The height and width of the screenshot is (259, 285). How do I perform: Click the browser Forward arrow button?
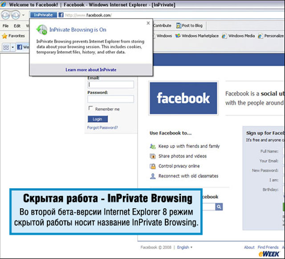coord(16,15)
